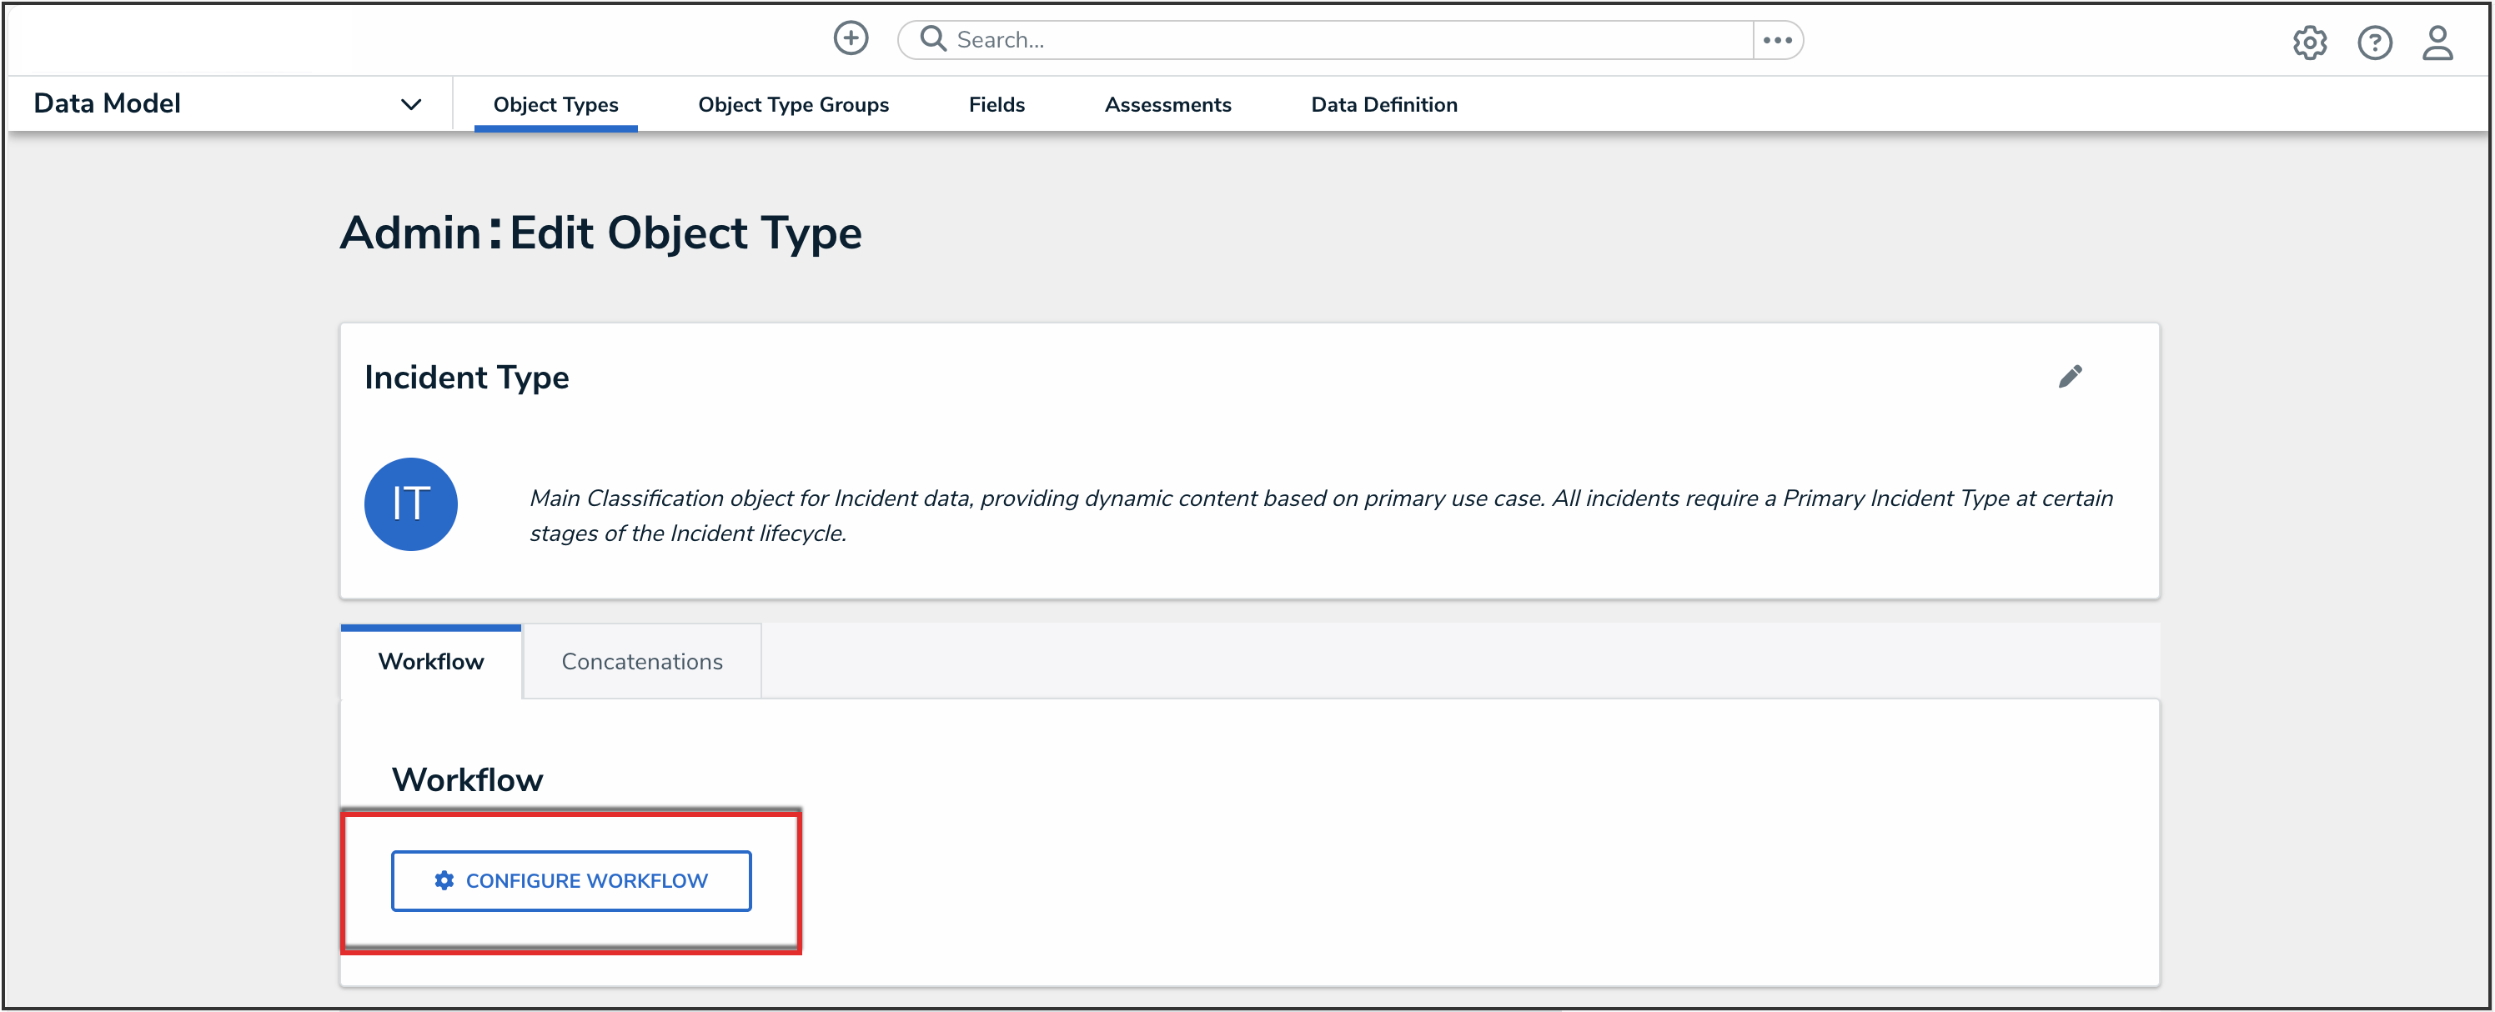
Task: Select the Workflow tab
Action: pyautogui.click(x=430, y=661)
